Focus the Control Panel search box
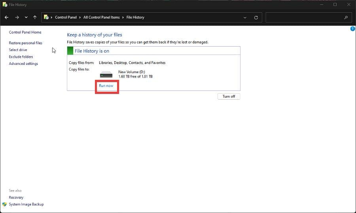Image resolution: width=356 pixels, height=213 pixels. pyautogui.click(x=309, y=17)
